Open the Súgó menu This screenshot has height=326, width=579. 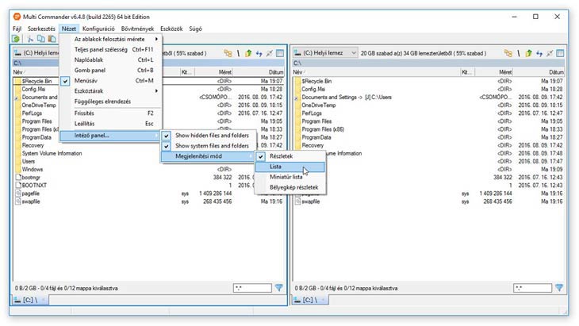[195, 29]
